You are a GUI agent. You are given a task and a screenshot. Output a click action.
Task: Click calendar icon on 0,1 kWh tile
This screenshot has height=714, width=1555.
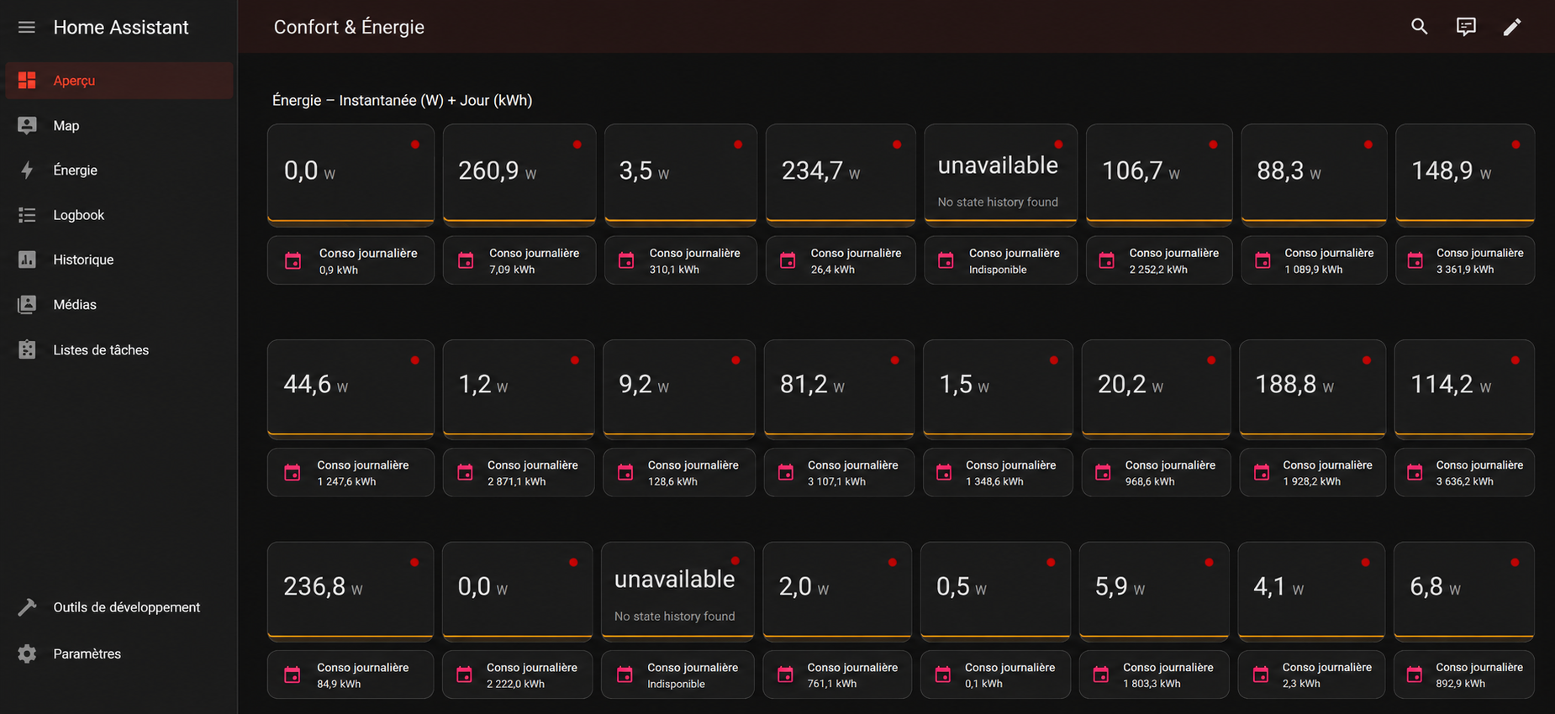point(943,675)
